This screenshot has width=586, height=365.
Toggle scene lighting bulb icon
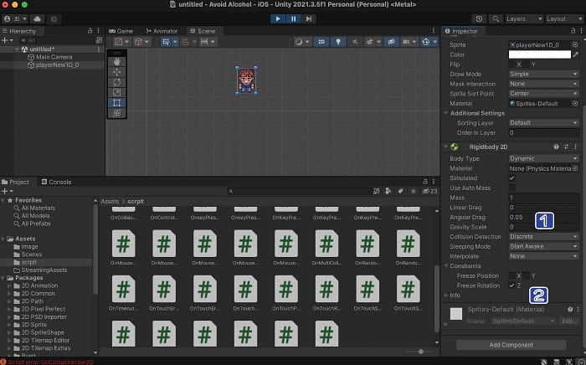tap(338, 42)
